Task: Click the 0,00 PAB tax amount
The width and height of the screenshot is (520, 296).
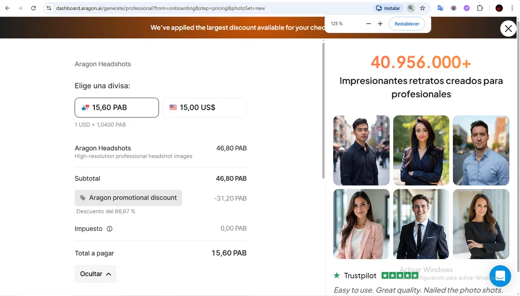Action: 234,228
